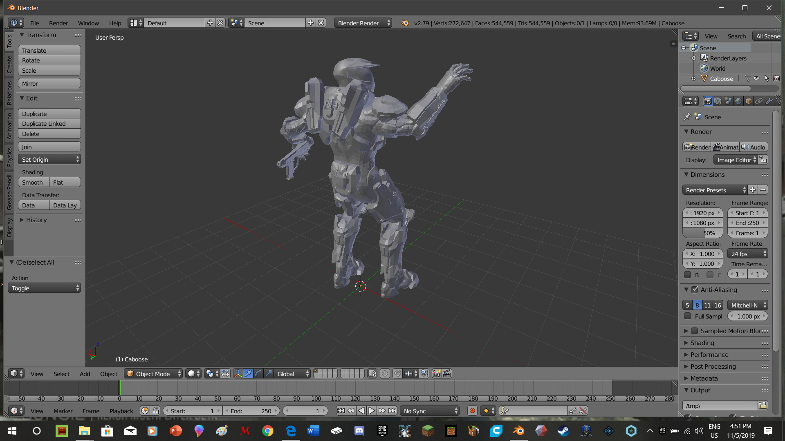Click the 50% resolution percentage slider
The image size is (785, 441).
pyautogui.click(x=703, y=233)
